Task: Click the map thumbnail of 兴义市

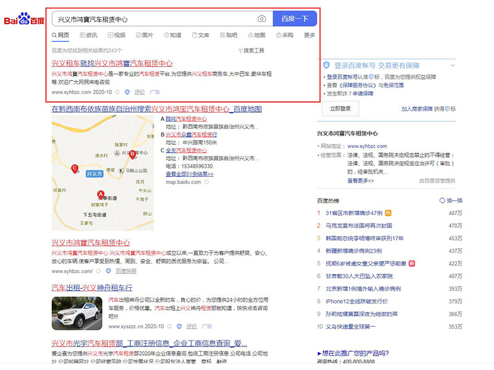Action: pos(103,173)
